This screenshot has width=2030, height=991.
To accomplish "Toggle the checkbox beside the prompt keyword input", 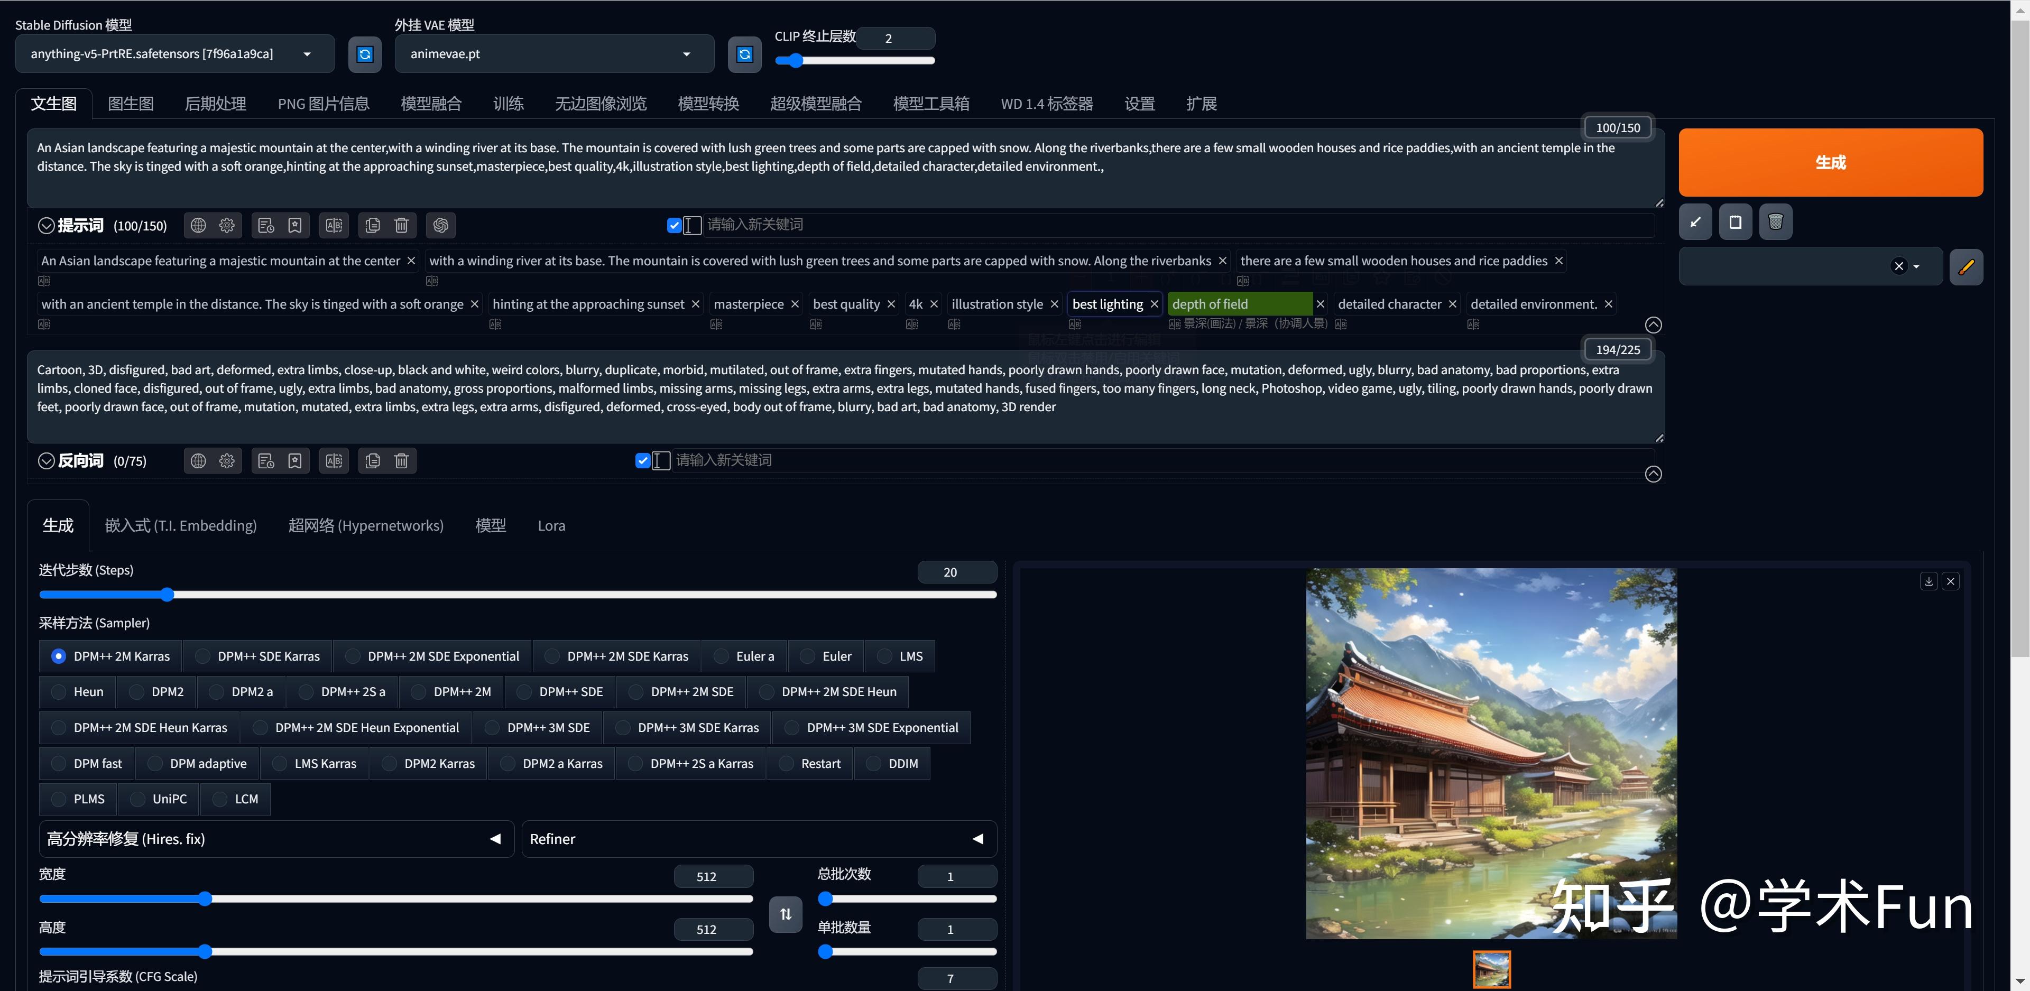I will click(x=674, y=225).
